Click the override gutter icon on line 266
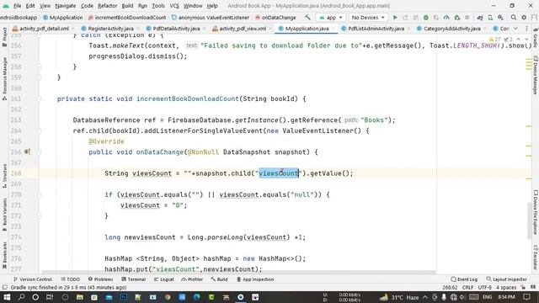This screenshot has height=303, width=539. tap(28, 151)
